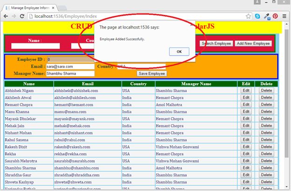The height and width of the screenshot is (191, 291).
Task: Edit the Rahul Saxena row
Action: (246, 140)
